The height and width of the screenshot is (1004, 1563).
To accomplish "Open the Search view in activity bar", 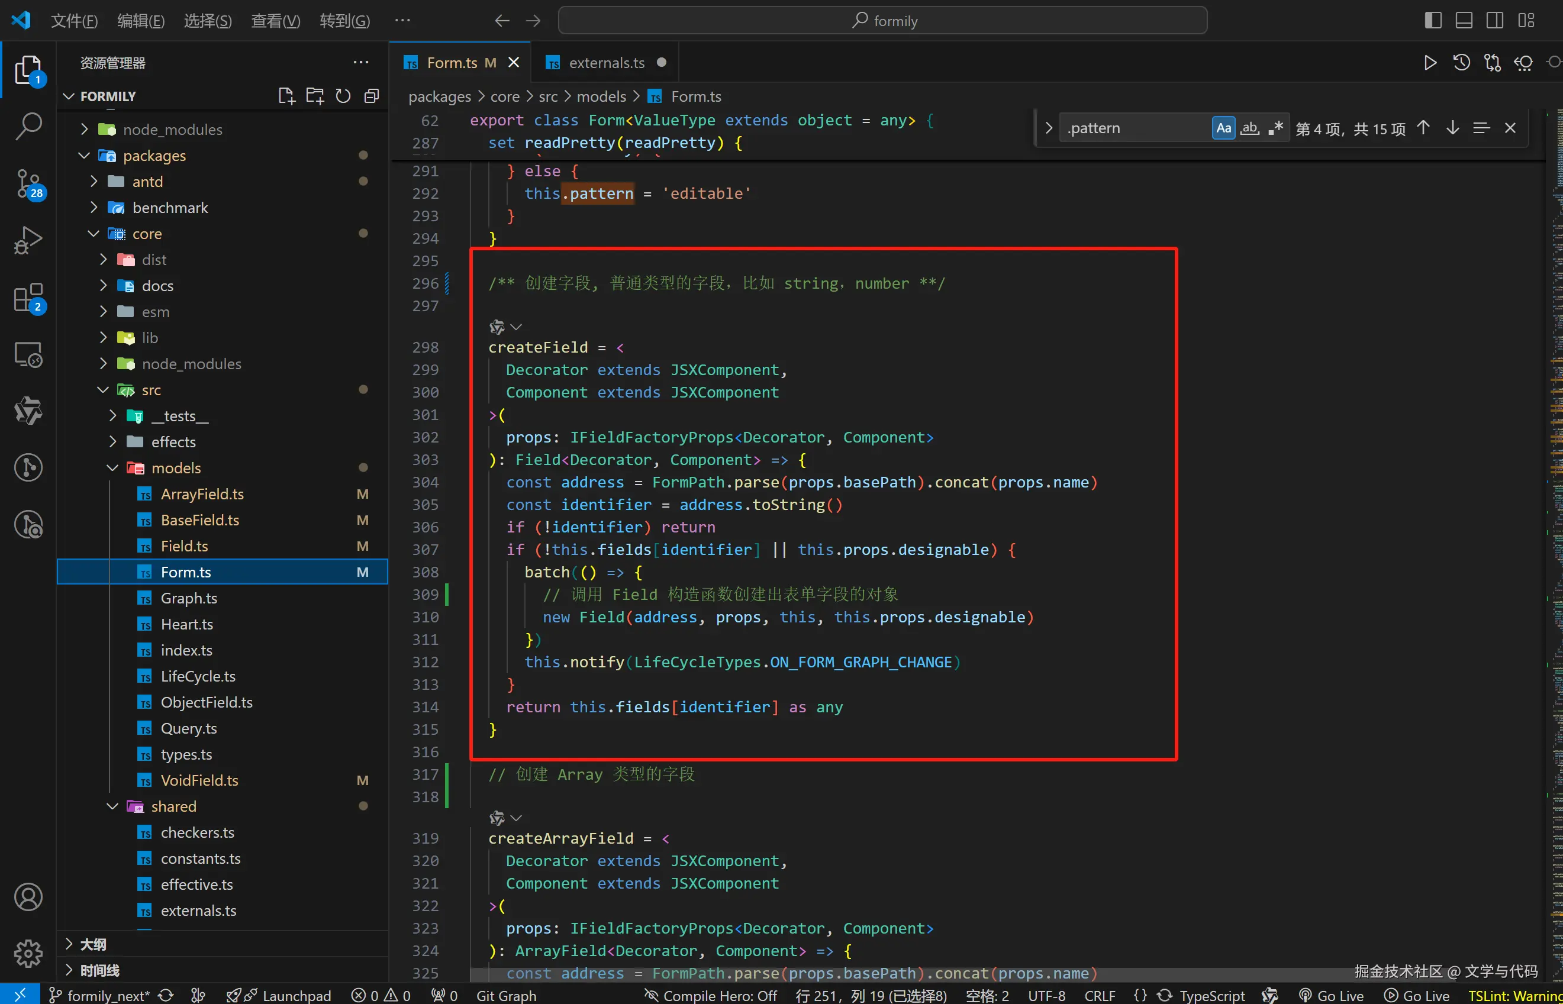I will (28, 125).
